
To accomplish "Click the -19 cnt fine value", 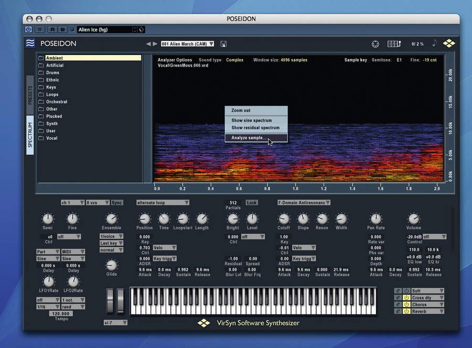I will 430,60.
